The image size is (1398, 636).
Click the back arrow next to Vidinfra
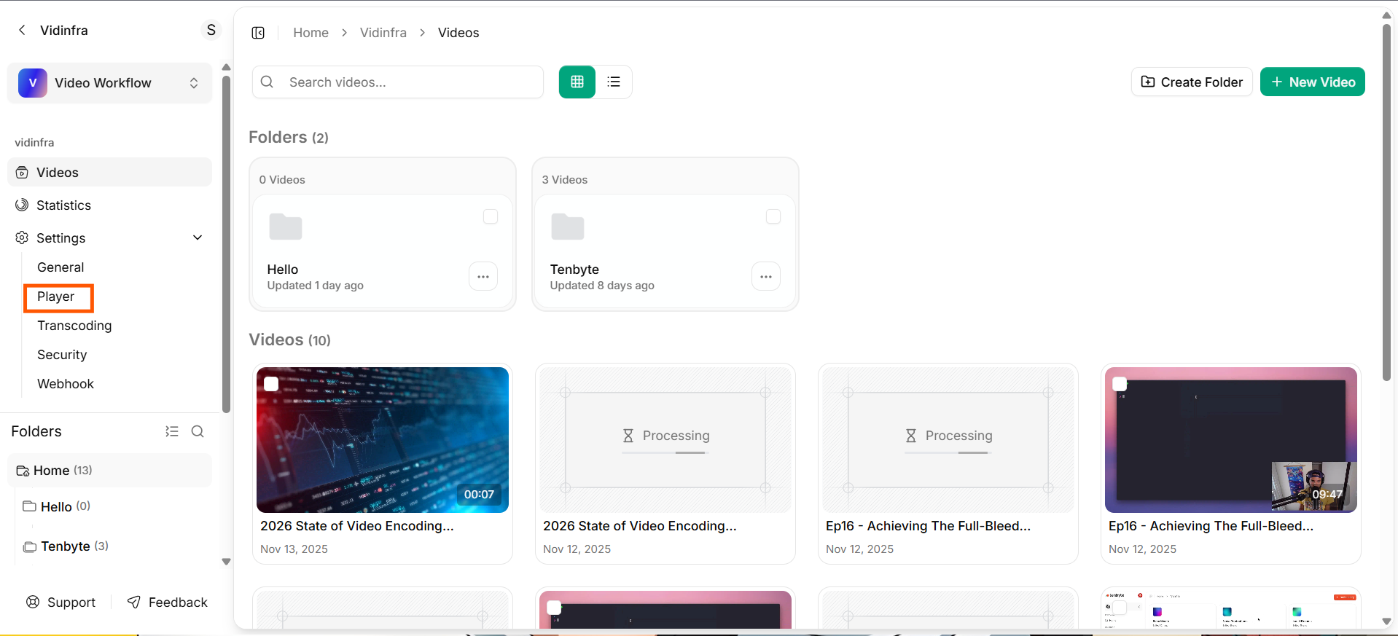22,30
